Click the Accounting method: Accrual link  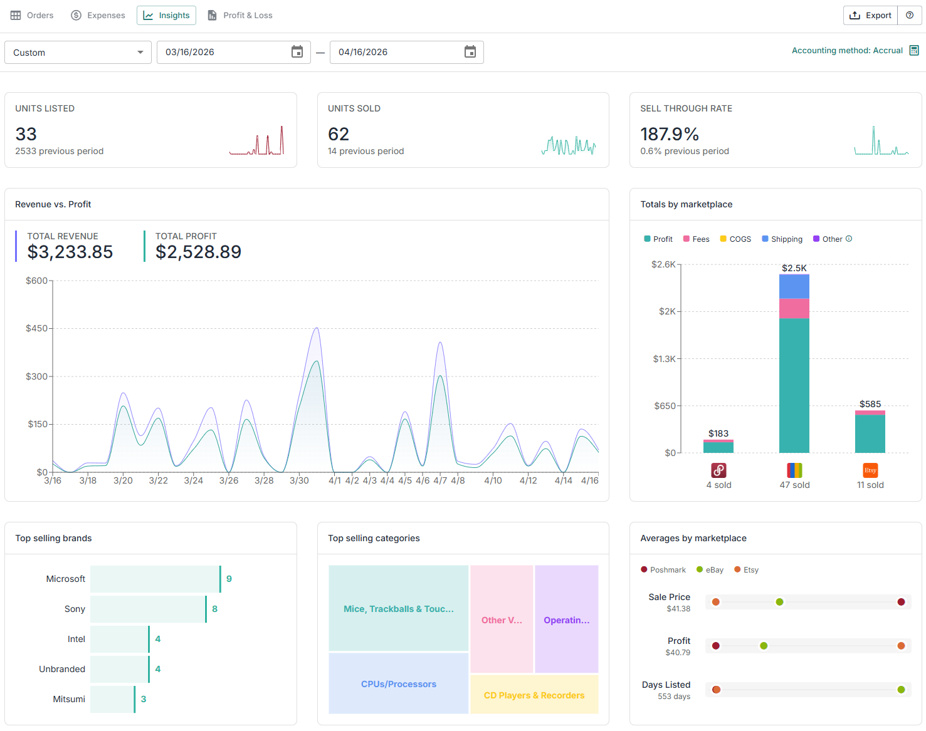[847, 51]
